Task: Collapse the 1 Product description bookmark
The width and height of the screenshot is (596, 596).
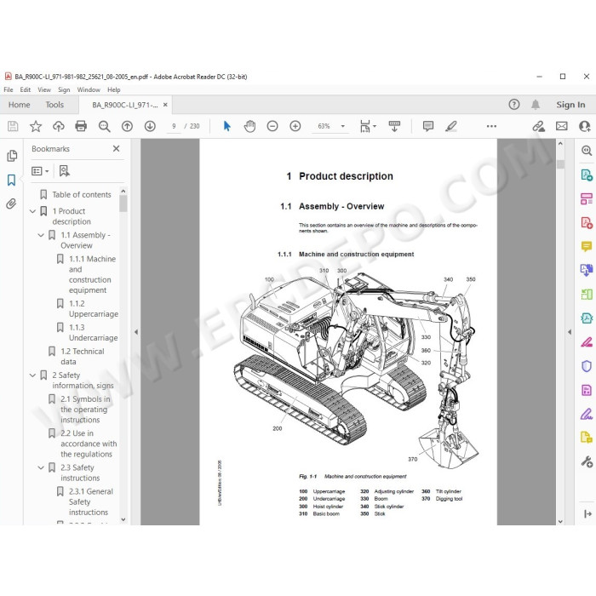Action: [32, 211]
